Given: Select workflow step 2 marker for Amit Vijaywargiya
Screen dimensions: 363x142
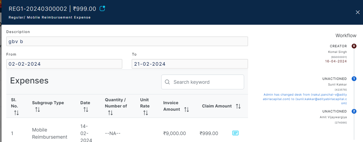Looking at the screenshot, I should click(x=354, y=111).
